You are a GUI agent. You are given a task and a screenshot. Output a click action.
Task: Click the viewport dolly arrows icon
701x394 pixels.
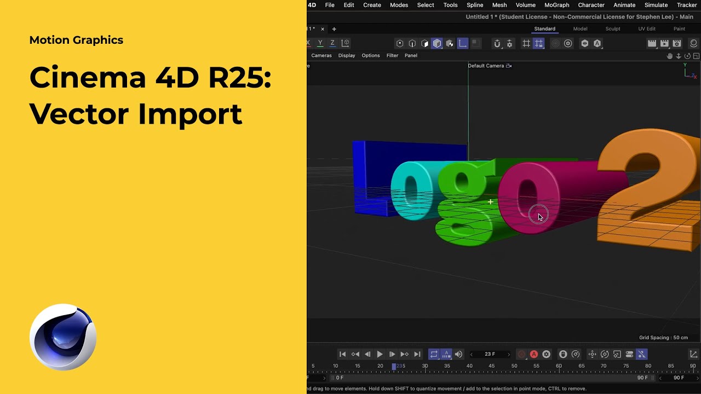(679, 56)
